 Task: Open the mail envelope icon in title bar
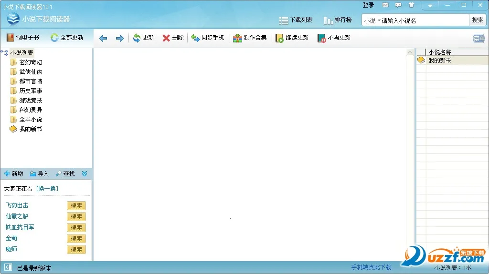pyautogui.click(x=385, y=5)
